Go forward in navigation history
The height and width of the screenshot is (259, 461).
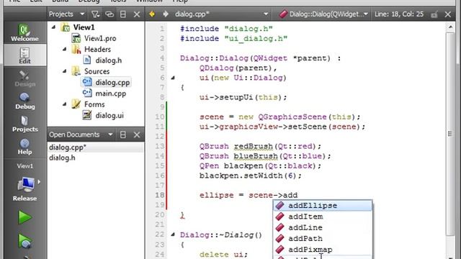166,14
